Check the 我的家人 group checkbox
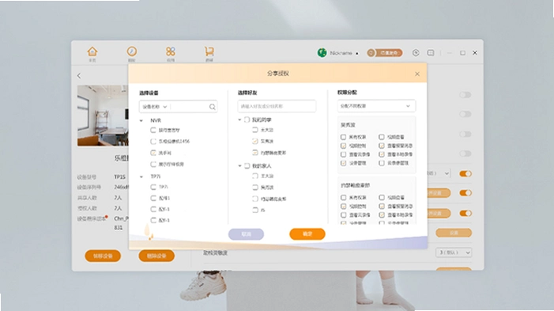This screenshot has width=554, height=311. (247, 165)
